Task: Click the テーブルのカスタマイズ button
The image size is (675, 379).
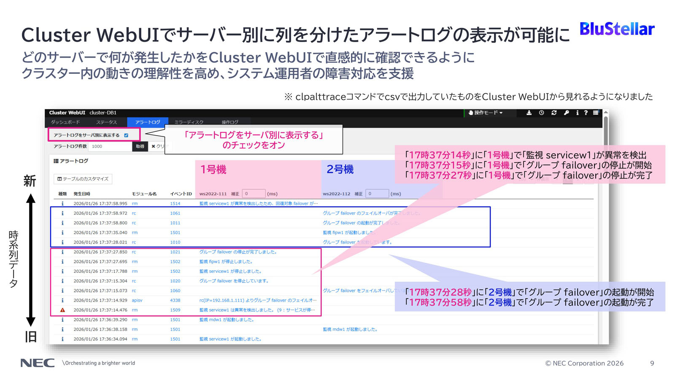Action: tap(83, 179)
